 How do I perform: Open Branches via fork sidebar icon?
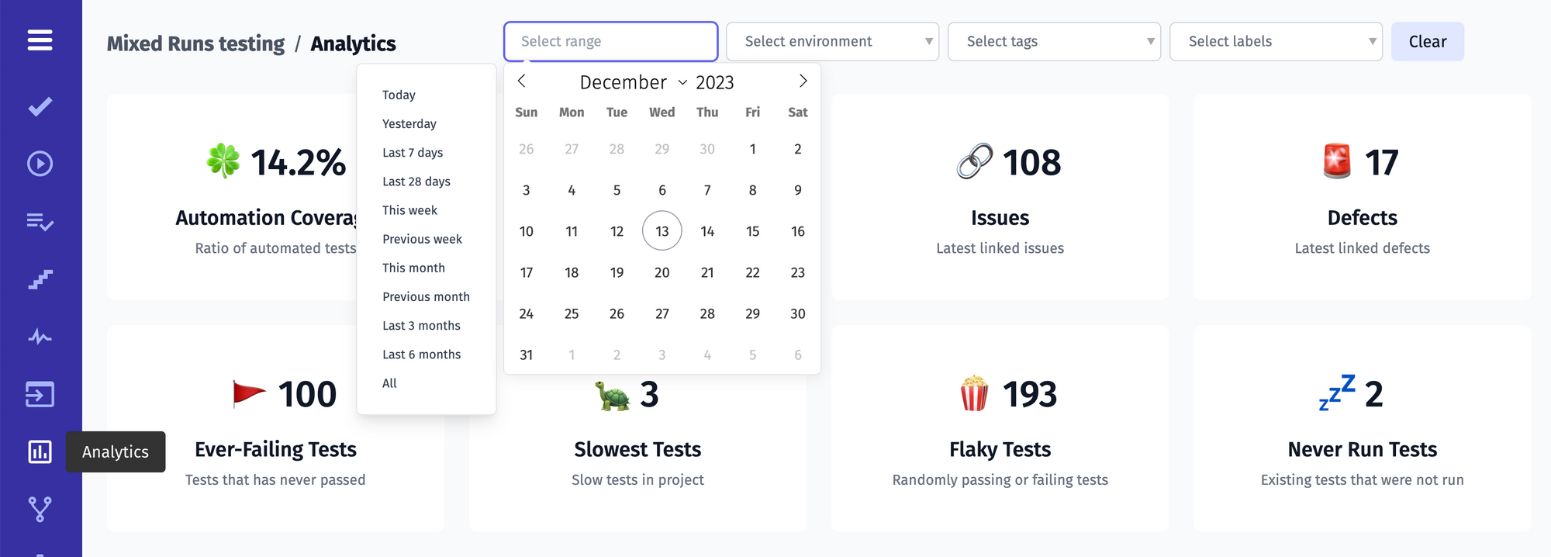pyautogui.click(x=40, y=509)
